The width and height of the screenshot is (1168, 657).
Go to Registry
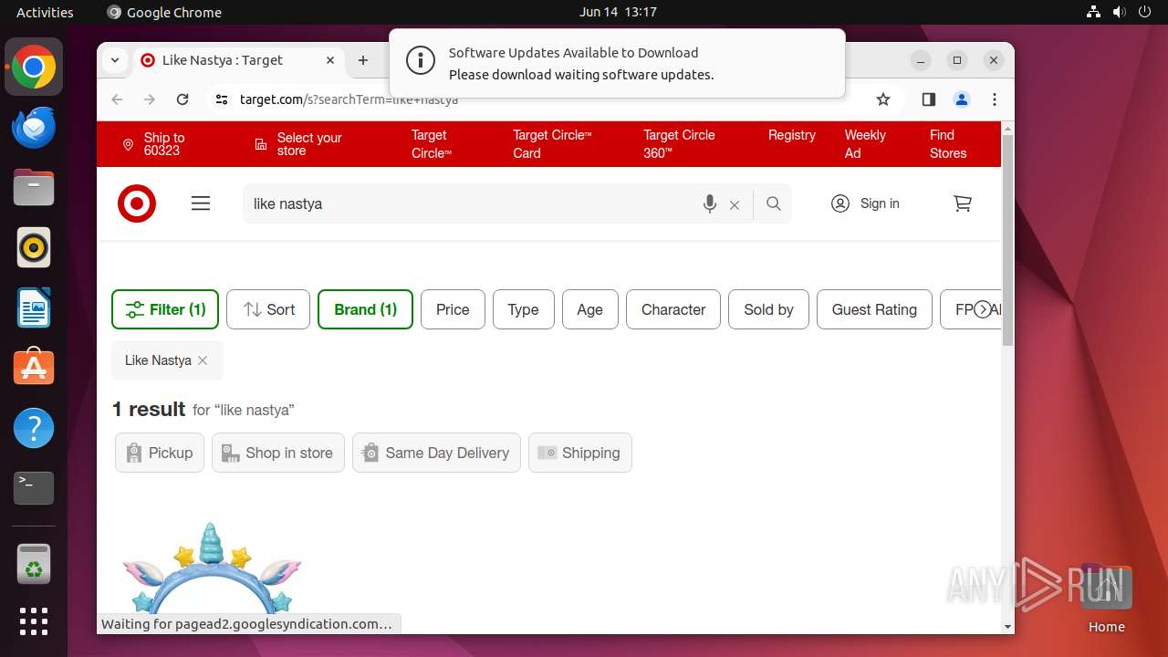[791, 135]
